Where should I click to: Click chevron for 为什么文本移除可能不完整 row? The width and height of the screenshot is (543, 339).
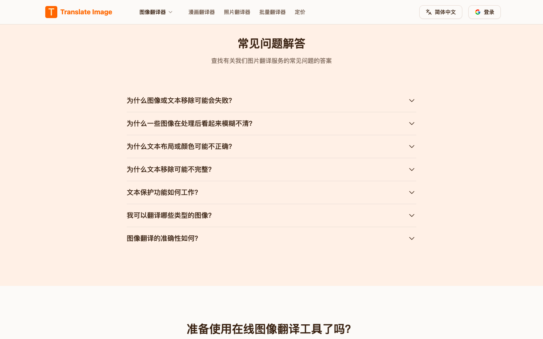[412, 169]
